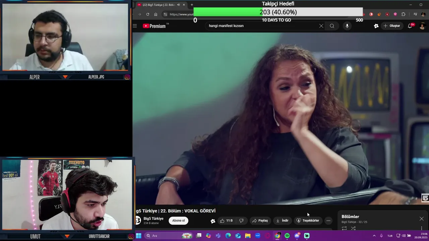Start voice search with microphone
Viewport: 429px width, 241px height.
pos(347,26)
